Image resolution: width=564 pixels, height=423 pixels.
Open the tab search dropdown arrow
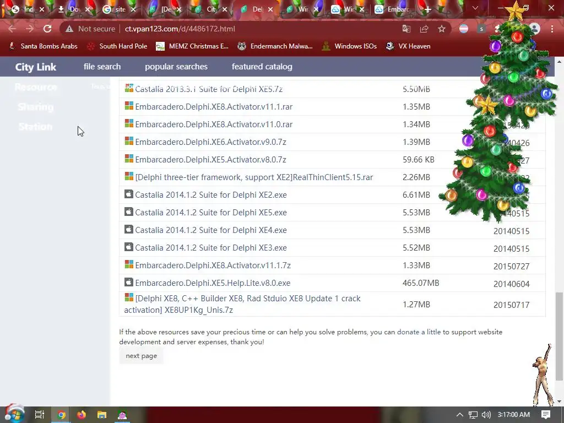pos(475,8)
